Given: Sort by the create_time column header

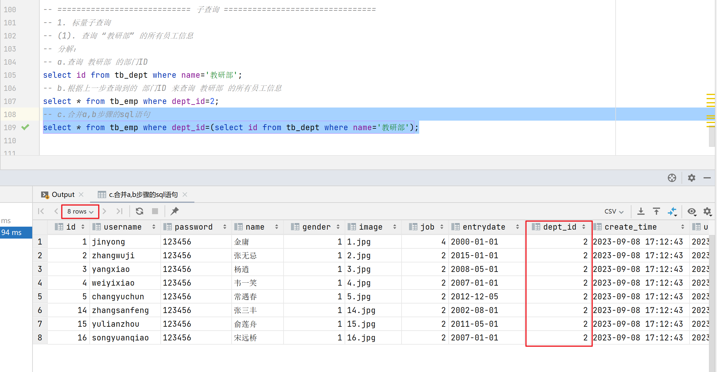Looking at the screenshot, I should pyautogui.click(x=640, y=227).
